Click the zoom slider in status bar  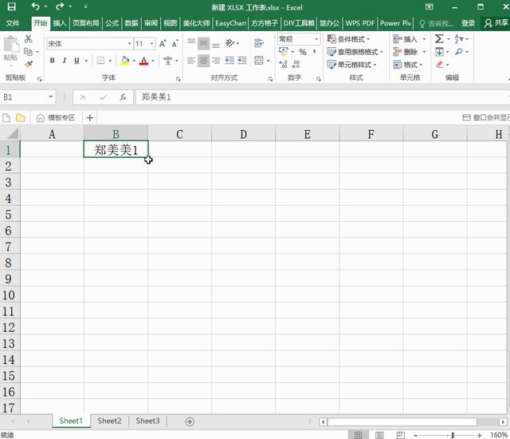coord(453,434)
